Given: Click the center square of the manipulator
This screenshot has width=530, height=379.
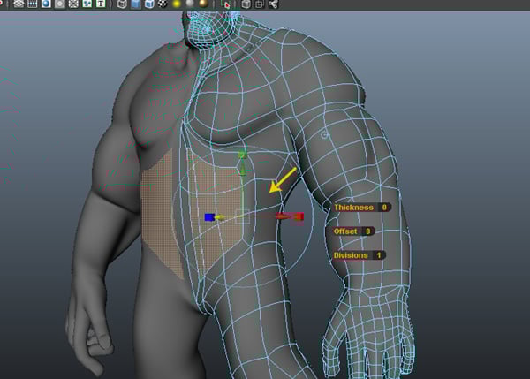Looking at the screenshot, I should click(x=242, y=216).
